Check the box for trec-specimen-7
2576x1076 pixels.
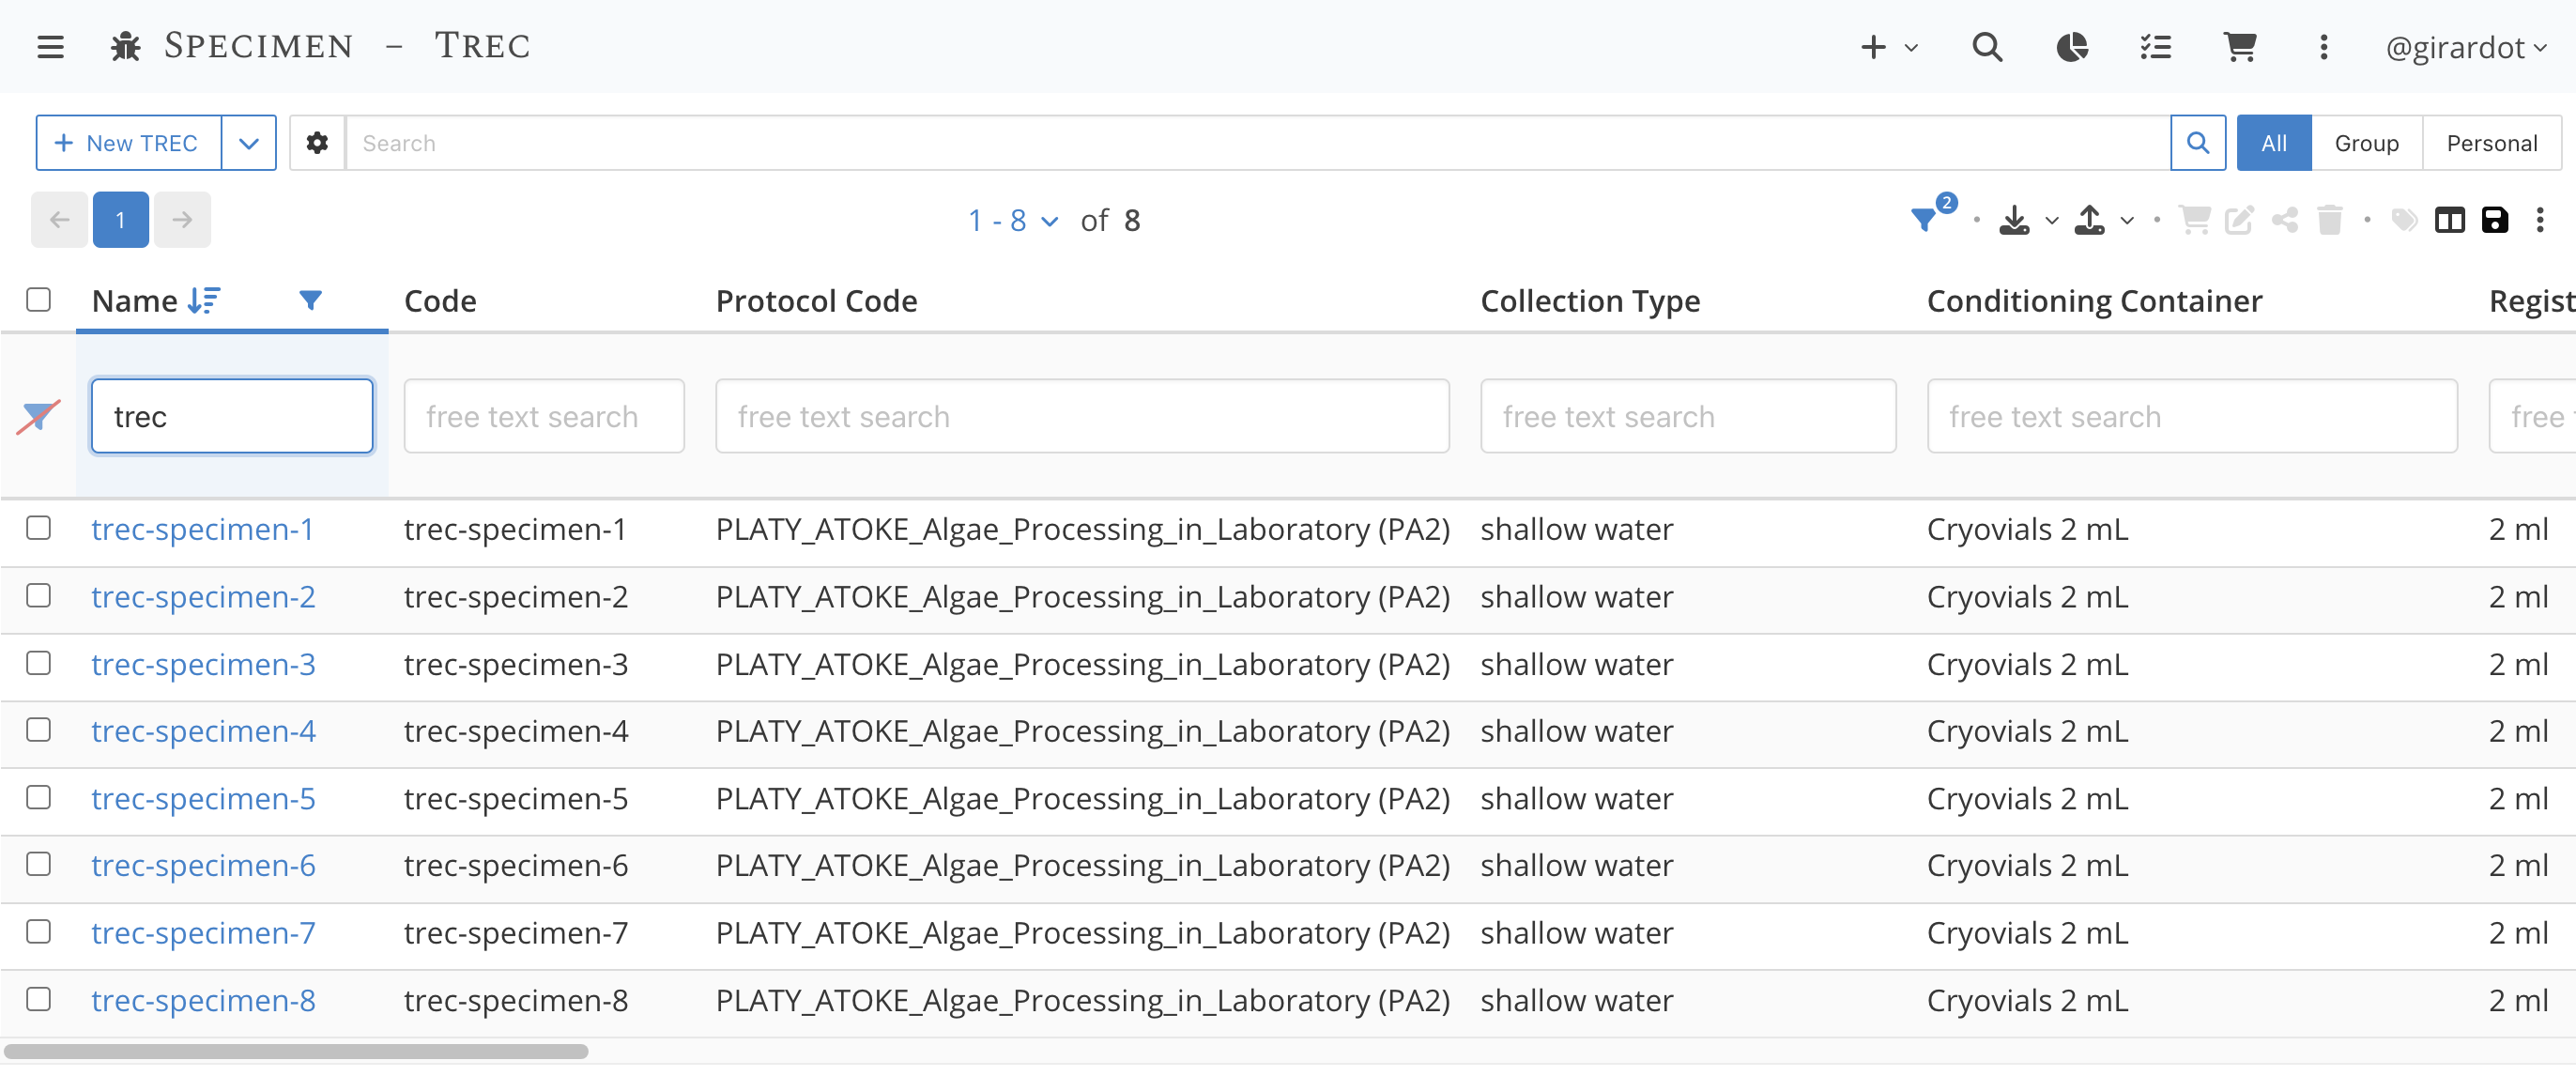(38, 931)
